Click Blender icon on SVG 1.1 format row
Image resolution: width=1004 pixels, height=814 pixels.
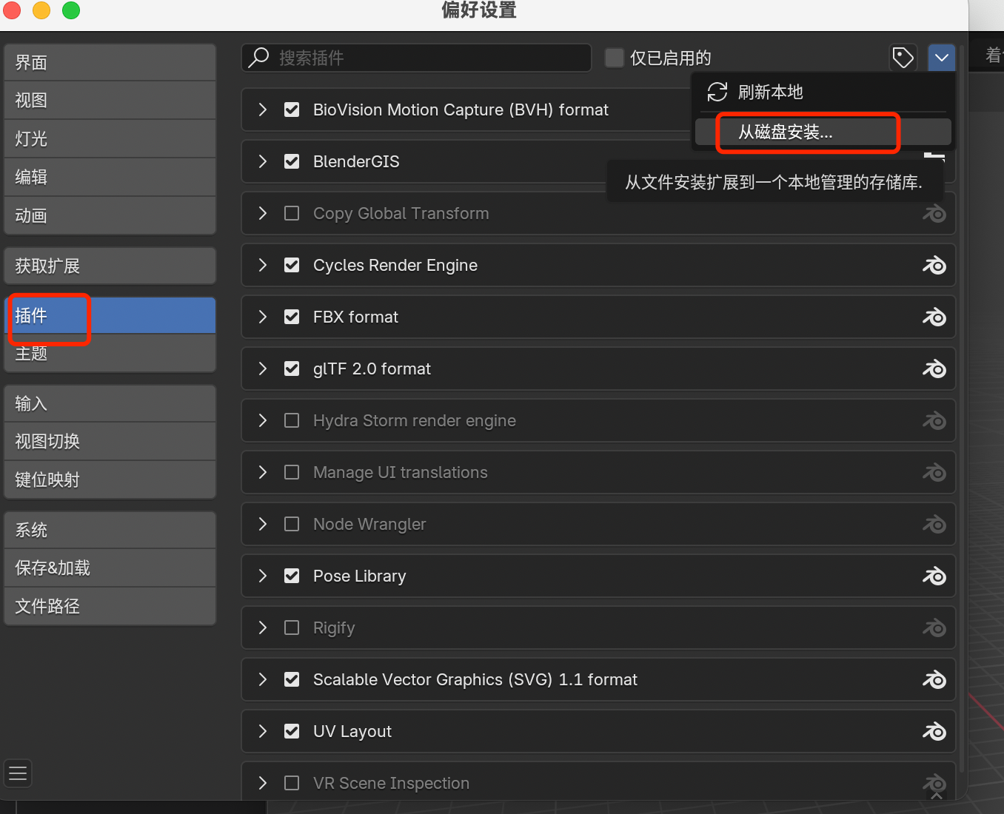coord(934,680)
